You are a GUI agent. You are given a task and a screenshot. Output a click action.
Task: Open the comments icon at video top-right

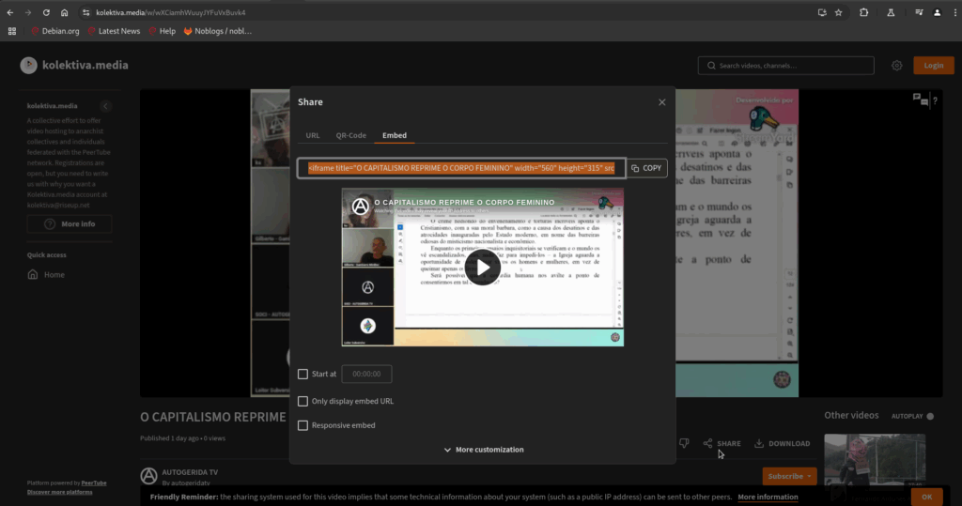point(920,100)
